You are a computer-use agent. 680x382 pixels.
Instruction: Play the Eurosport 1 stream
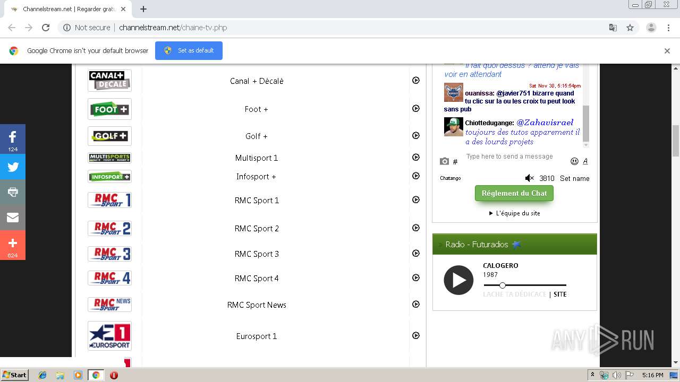coord(416,335)
